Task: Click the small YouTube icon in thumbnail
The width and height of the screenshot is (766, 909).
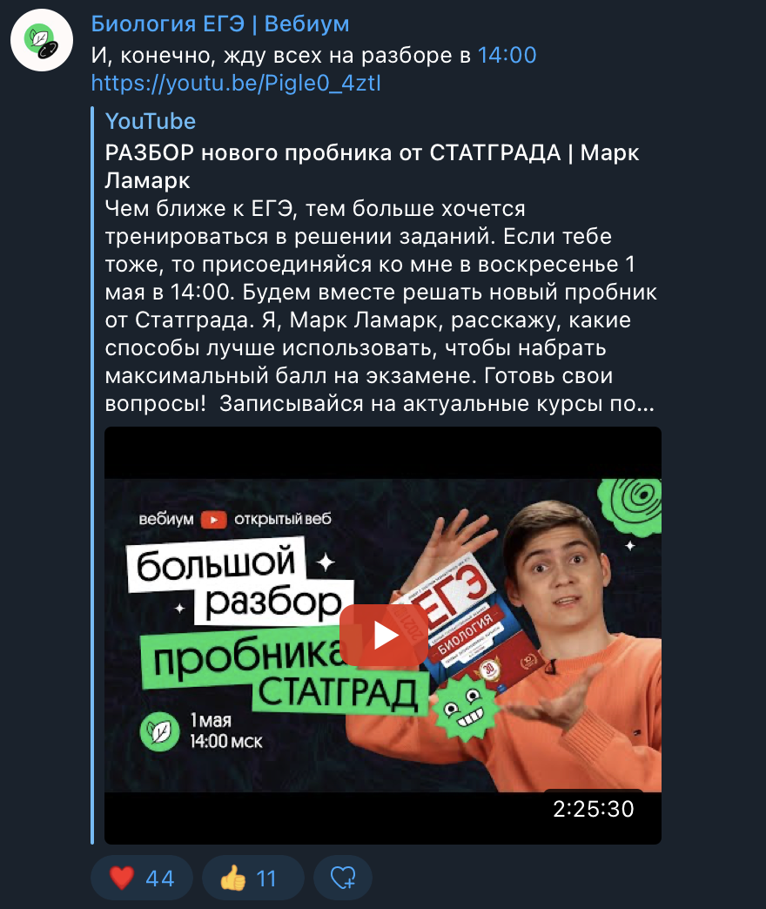Action: 214,520
